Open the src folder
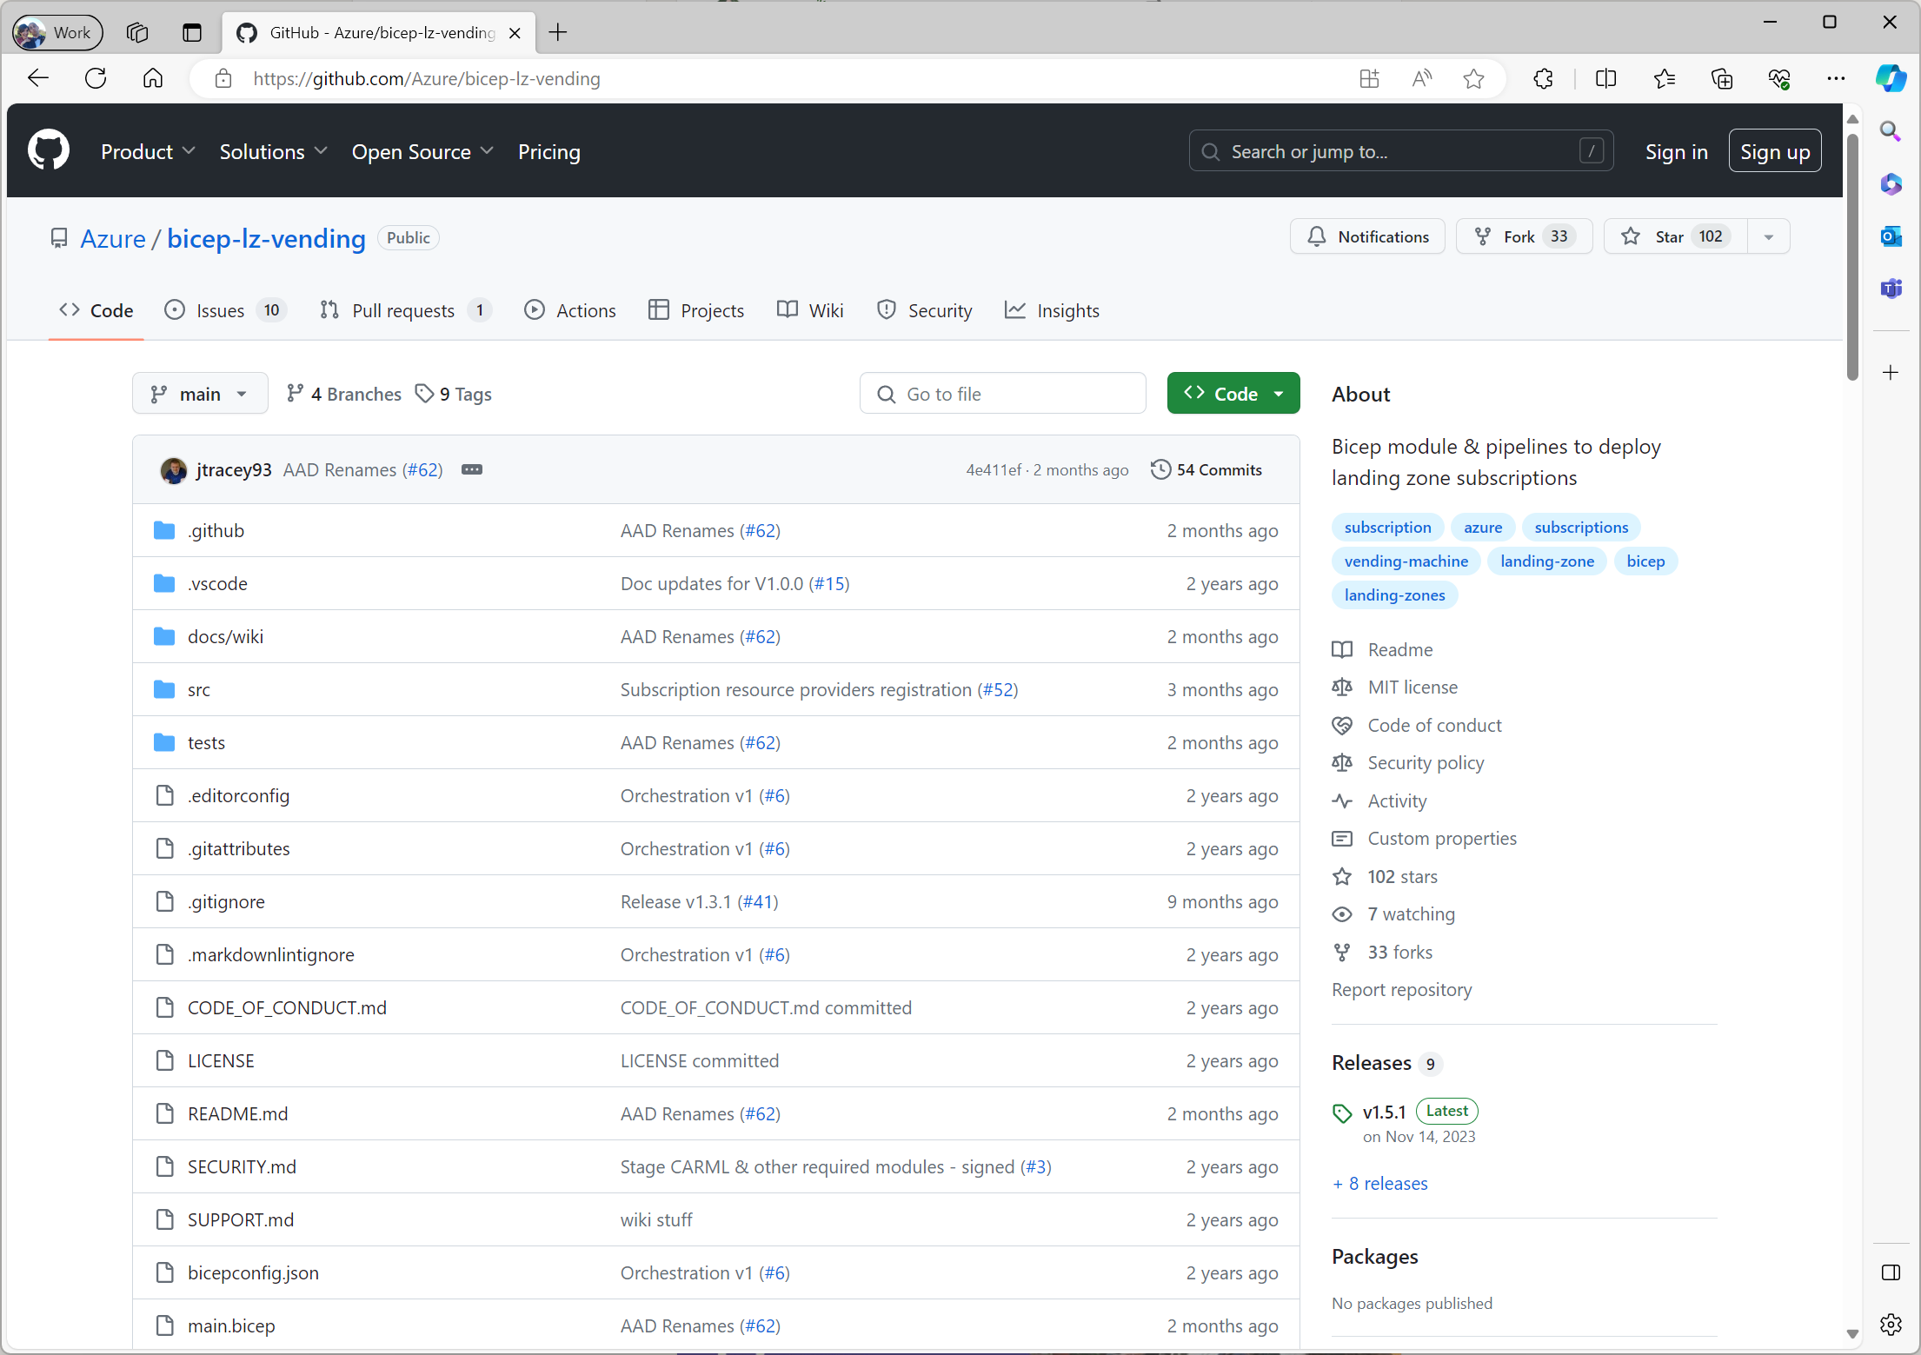The width and height of the screenshot is (1921, 1355). pos(199,689)
